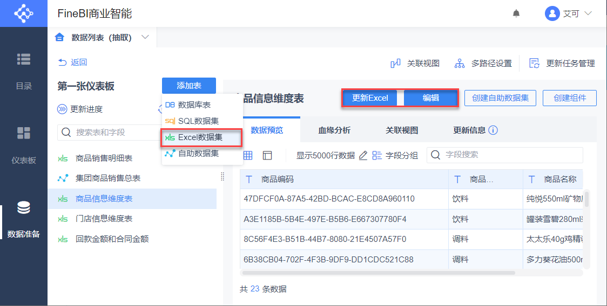The image size is (607, 306).
Task: Choose Excel数据集 from the add menu
Action: tap(201, 137)
